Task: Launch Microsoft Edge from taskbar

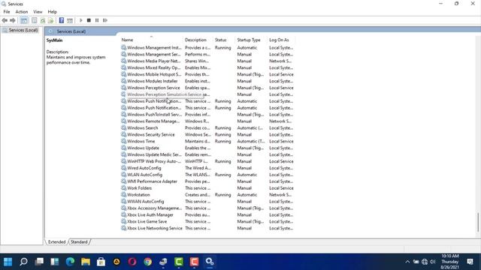Action: pos(70,262)
